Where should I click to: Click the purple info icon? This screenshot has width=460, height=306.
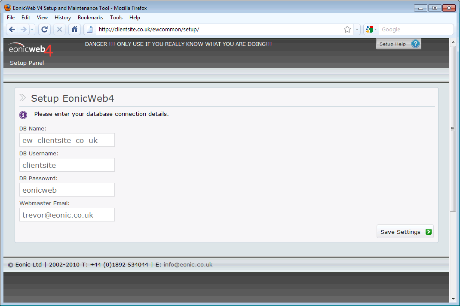click(23, 115)
